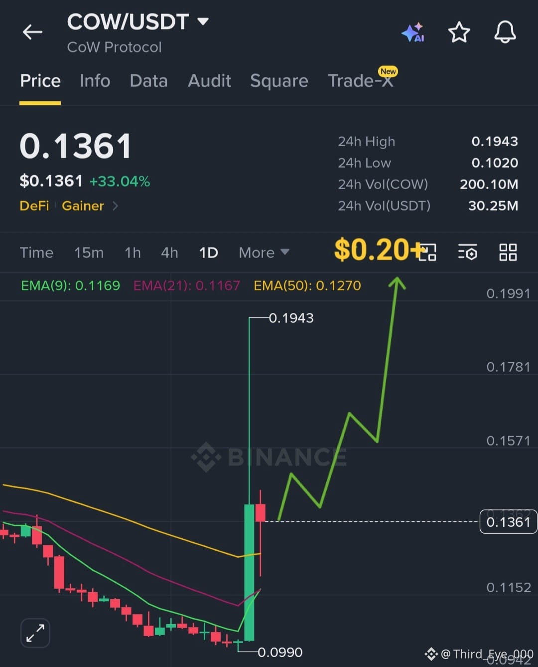This screenshot has width=538, height=667.
Task: Open price alert bell icon
Action: (x=505, y=32)
